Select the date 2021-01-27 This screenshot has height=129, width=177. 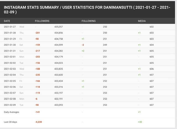click(x=10, y=27)
